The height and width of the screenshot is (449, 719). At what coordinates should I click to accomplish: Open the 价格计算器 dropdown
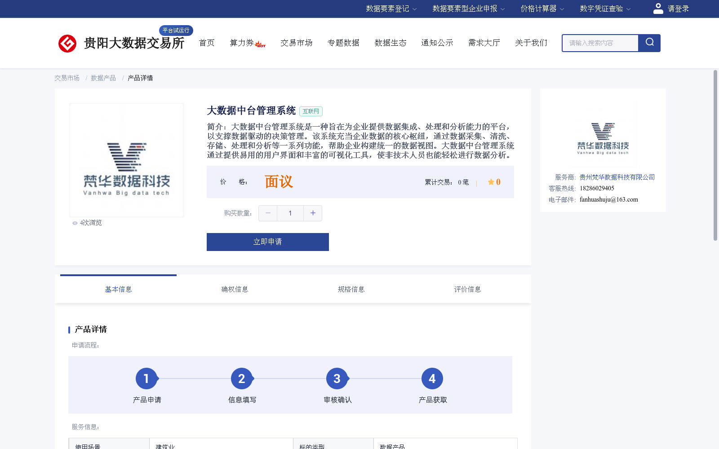coord(542,9)
